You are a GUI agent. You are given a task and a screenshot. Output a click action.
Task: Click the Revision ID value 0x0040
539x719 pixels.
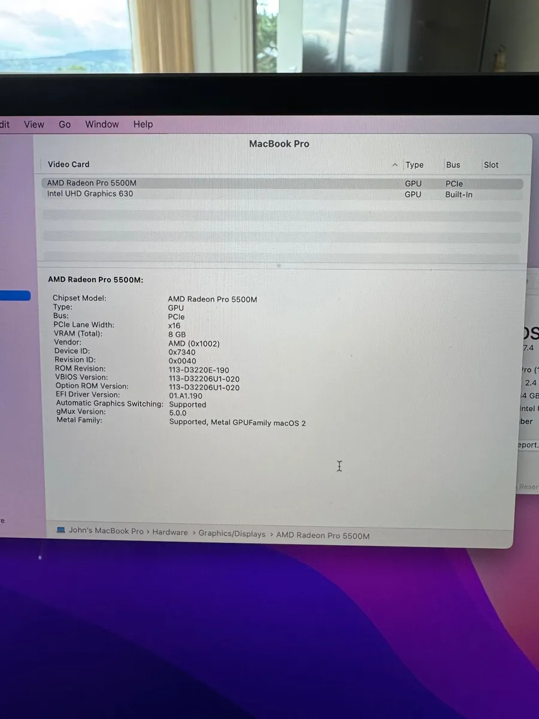pyautogui.click(x=183, y=361)
